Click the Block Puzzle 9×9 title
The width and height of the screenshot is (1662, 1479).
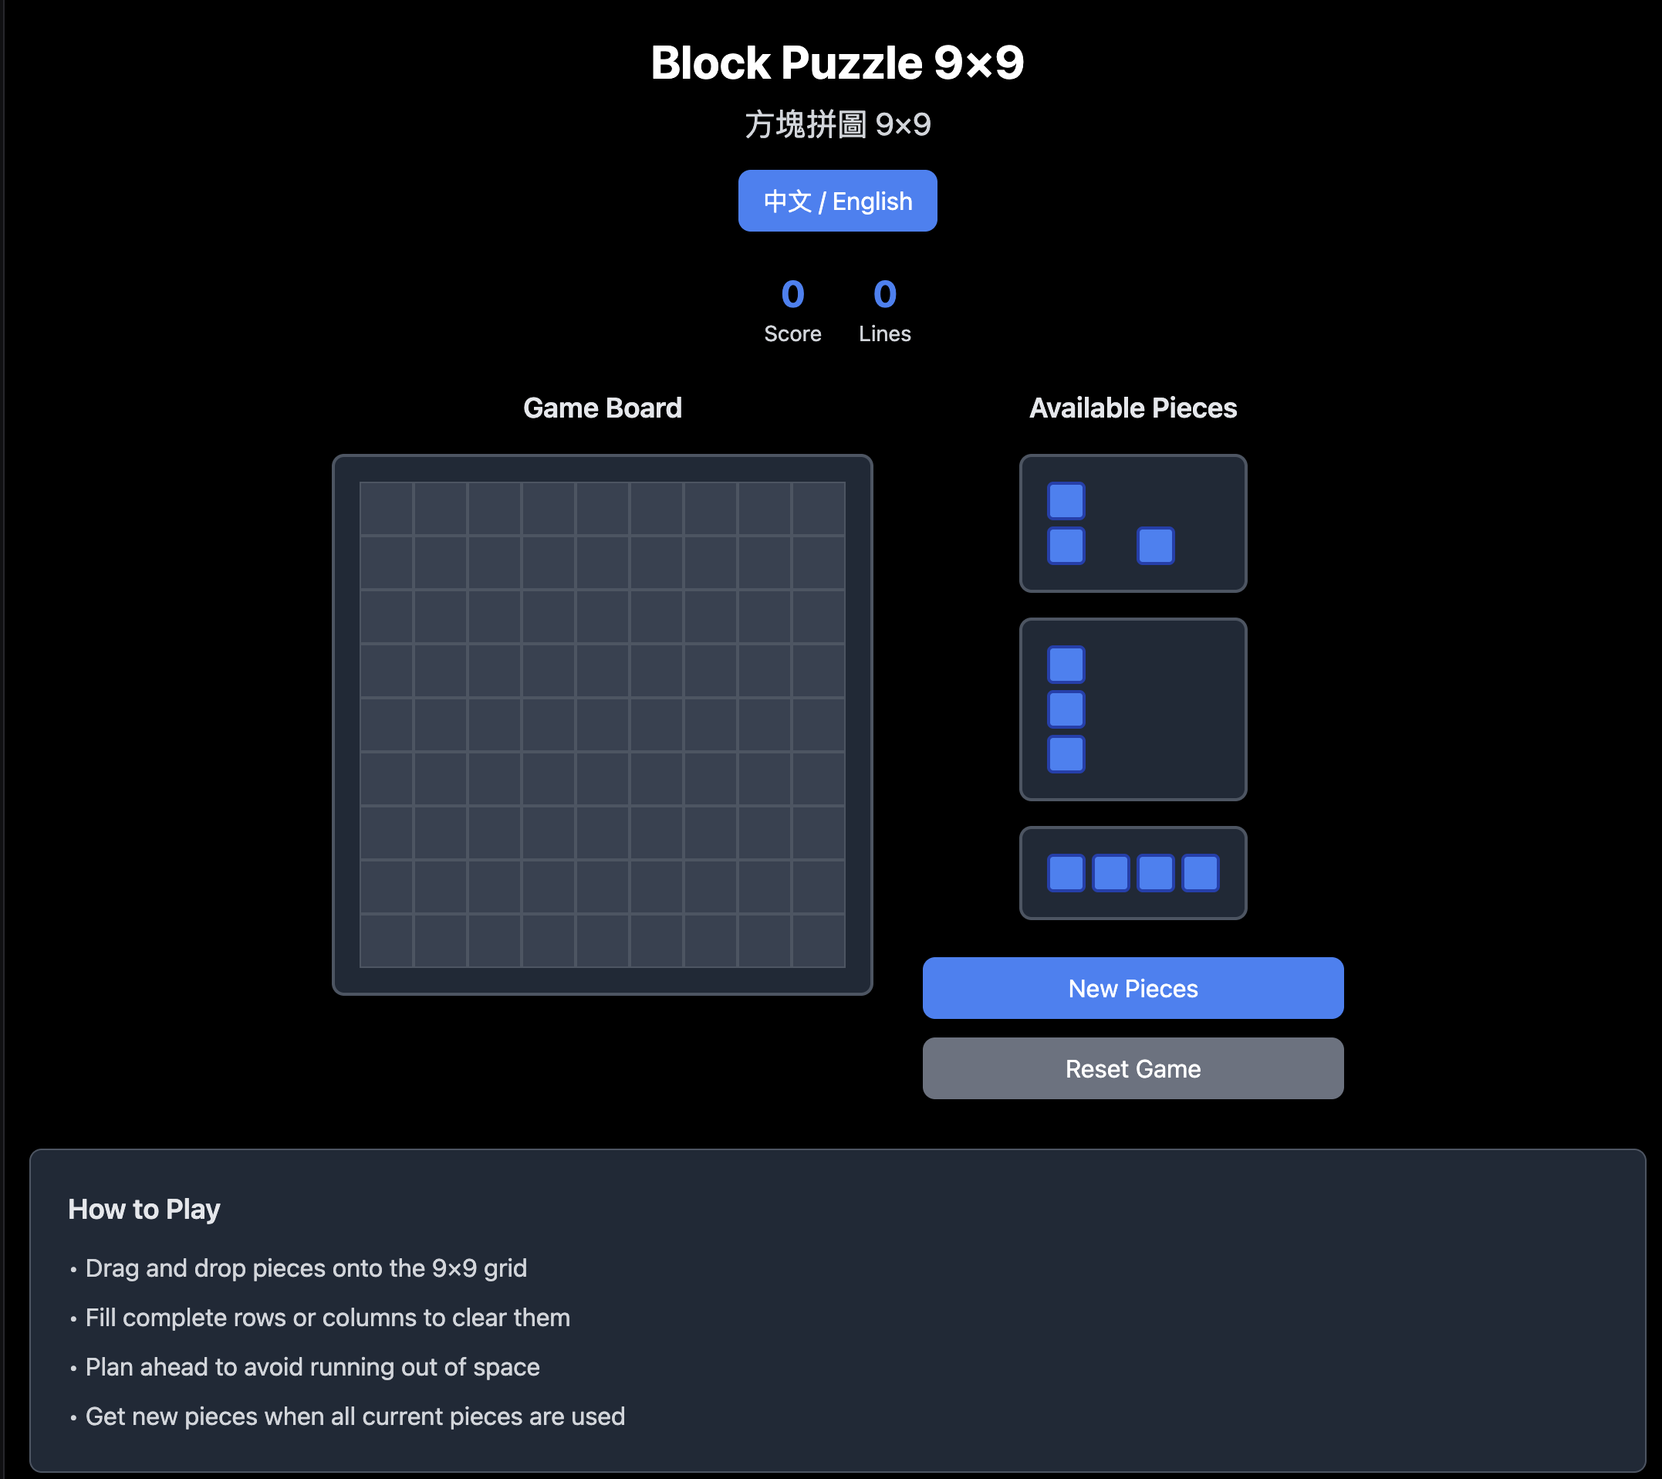pyautogui.click(x=836, y=63)
